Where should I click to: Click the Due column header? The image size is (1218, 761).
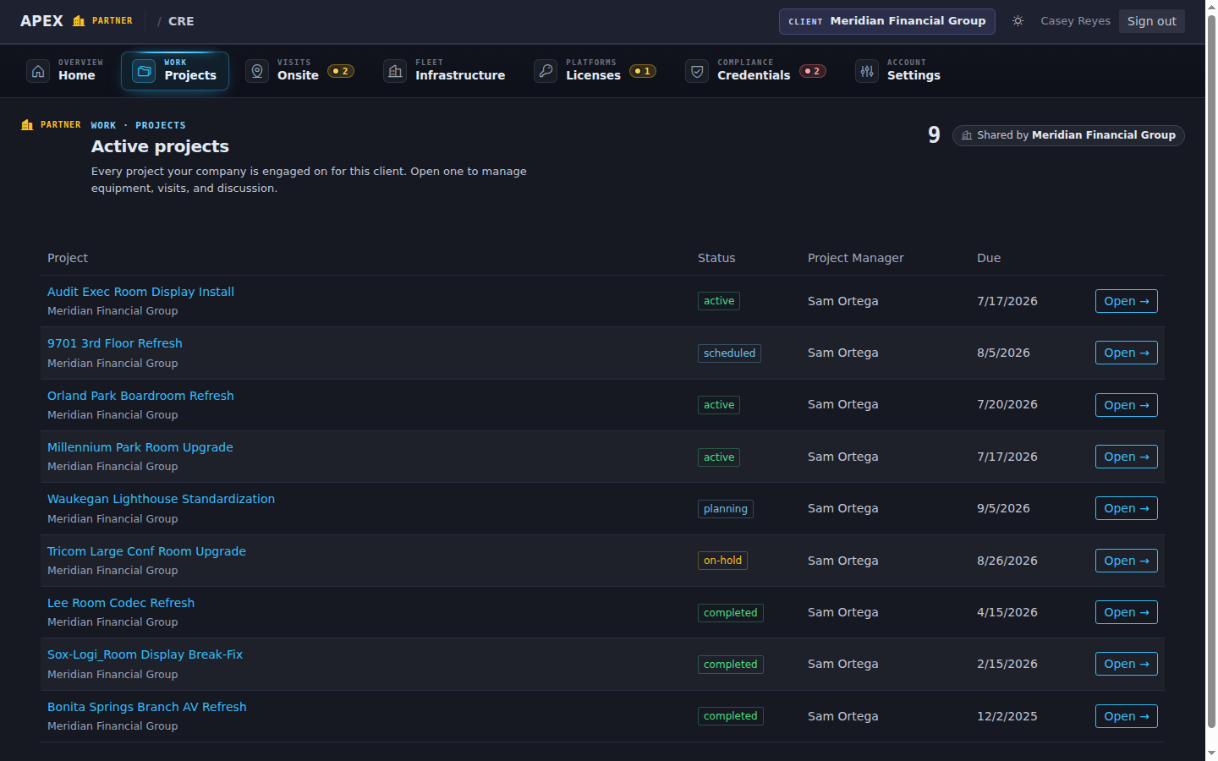[989, 258]
